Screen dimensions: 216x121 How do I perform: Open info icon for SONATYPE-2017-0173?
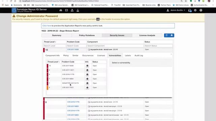coord(87,83)
